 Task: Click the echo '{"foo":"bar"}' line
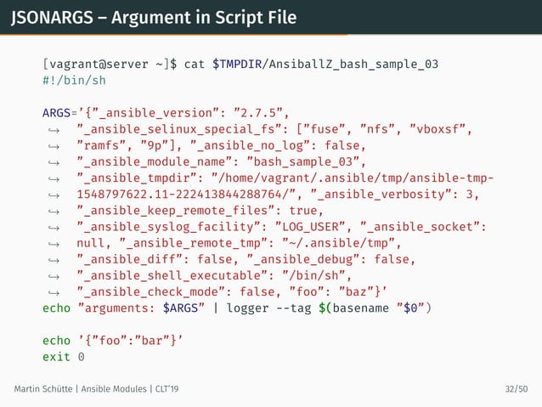(x=113, y=341)
